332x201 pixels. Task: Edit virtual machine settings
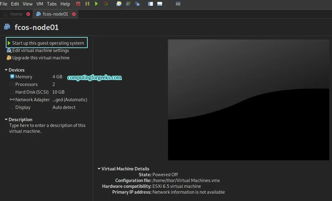[40, 50]
